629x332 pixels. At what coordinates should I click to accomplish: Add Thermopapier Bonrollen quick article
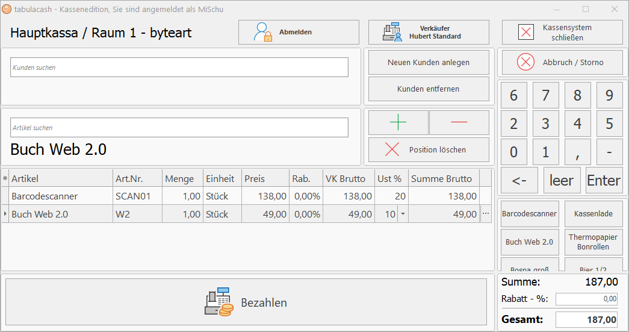[x=593, y=242]
